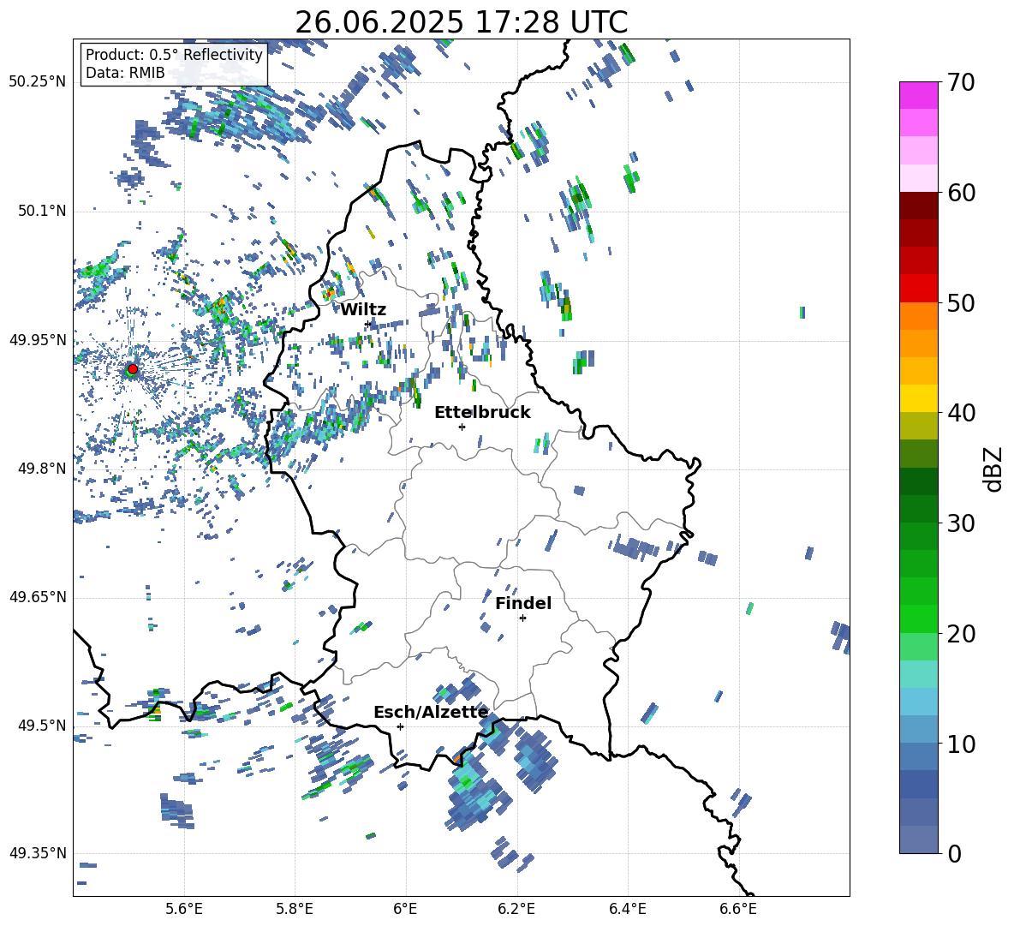The image size is (1014, 926).
Task: Click the Data: RMIB text
Action: (x=125, y=73)
